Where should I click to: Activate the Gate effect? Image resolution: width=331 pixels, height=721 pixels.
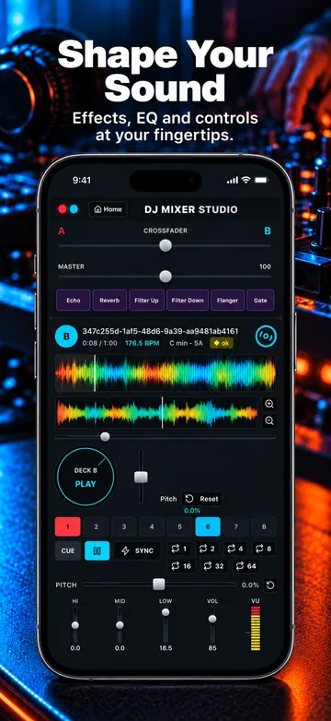pos(260,301)
